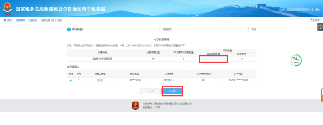
Task: Click the right edge side panel handle
Action: click(322, 95)
